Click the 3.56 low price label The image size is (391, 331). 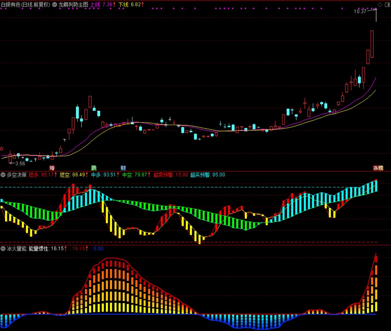20,163
